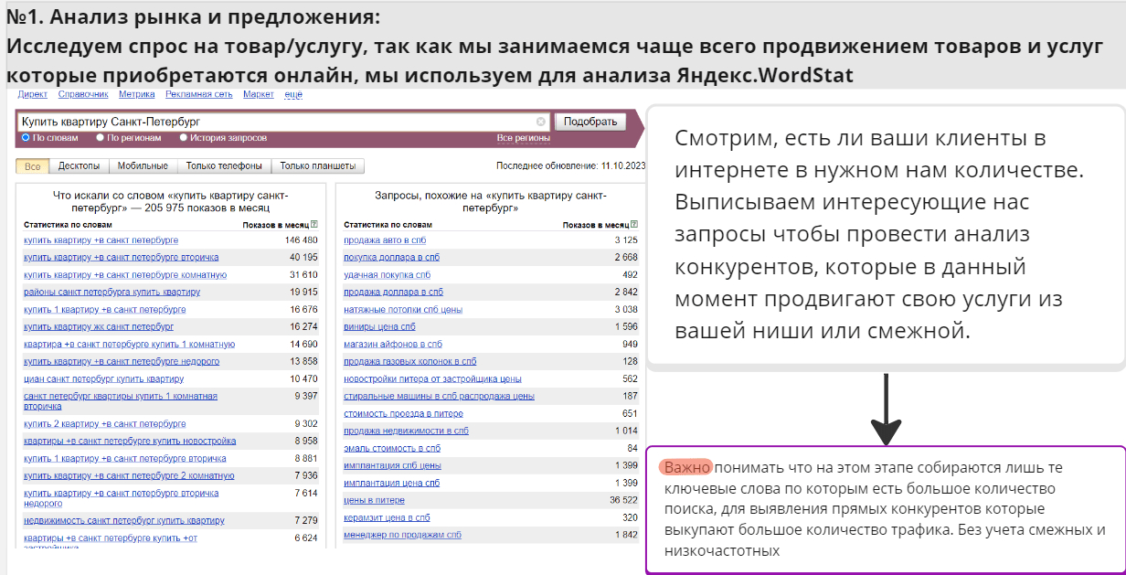This screenshot has width=1126, height=575.
Task: Switch to the 'Мобильные' tab
Action: (143, 166)
